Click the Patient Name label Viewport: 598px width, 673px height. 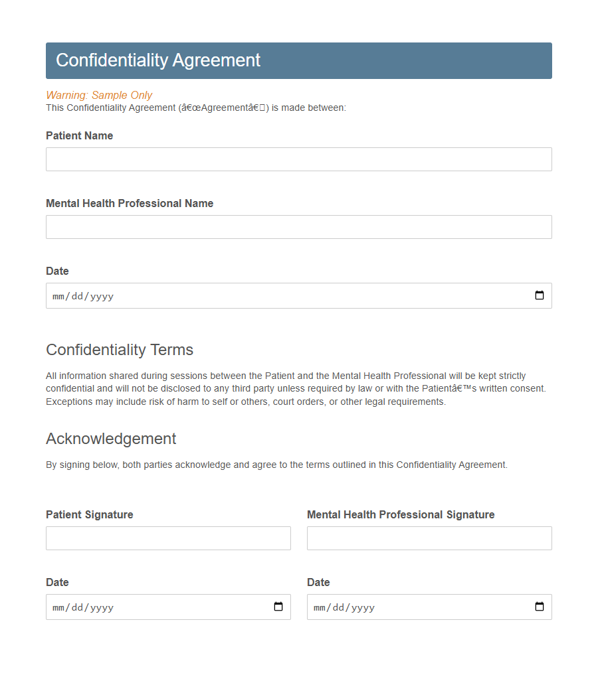79,136
